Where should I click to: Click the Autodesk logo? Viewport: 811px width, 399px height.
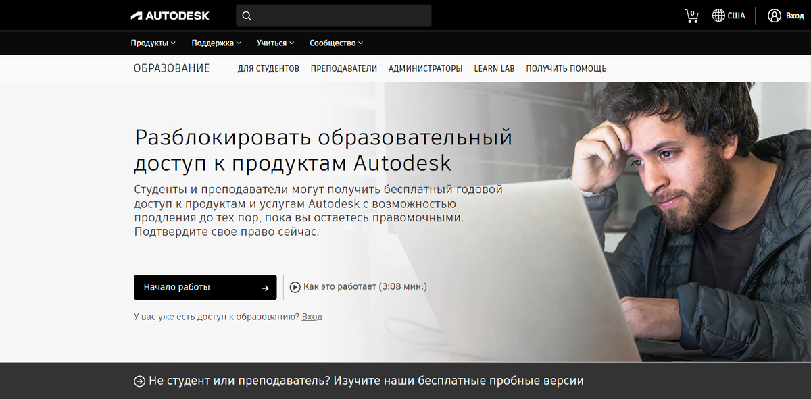coord(170,16)
